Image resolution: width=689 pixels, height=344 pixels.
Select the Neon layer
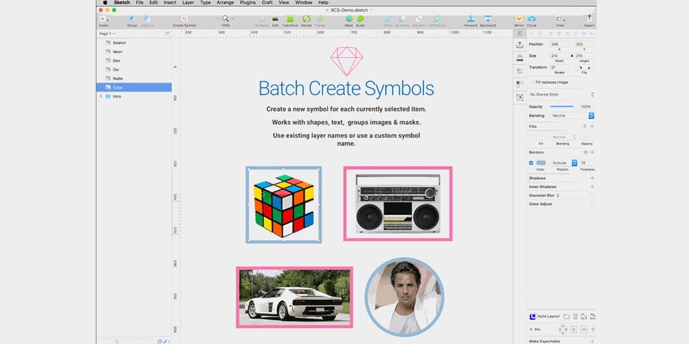(134, 52)
